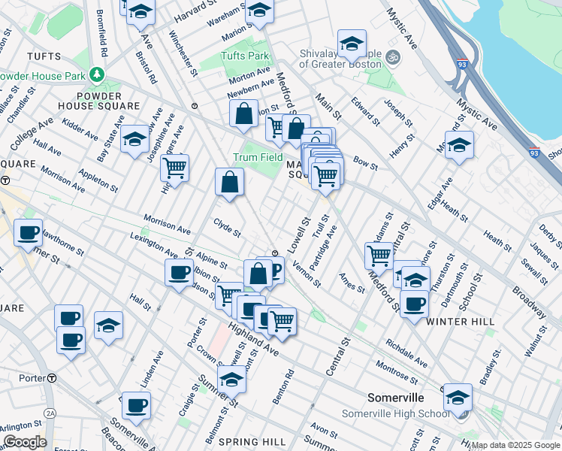Click the Map data ©2025 Google text
The image size is (562, 451).
point(515,446)
